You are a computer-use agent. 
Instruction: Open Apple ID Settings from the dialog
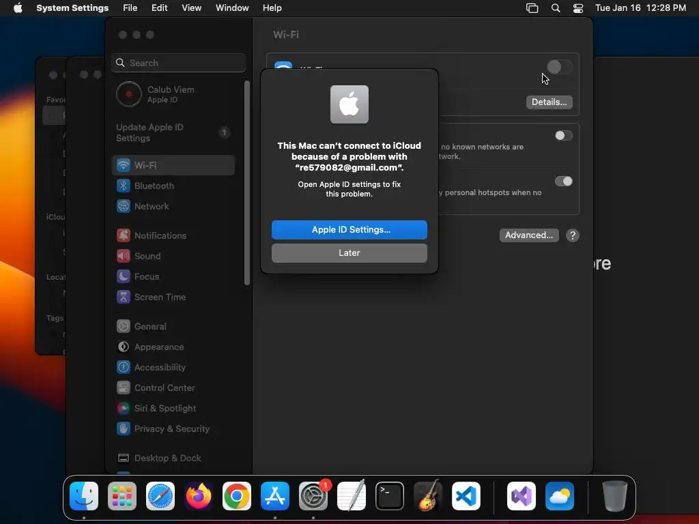pyautogui.click(x=349, y=230)
